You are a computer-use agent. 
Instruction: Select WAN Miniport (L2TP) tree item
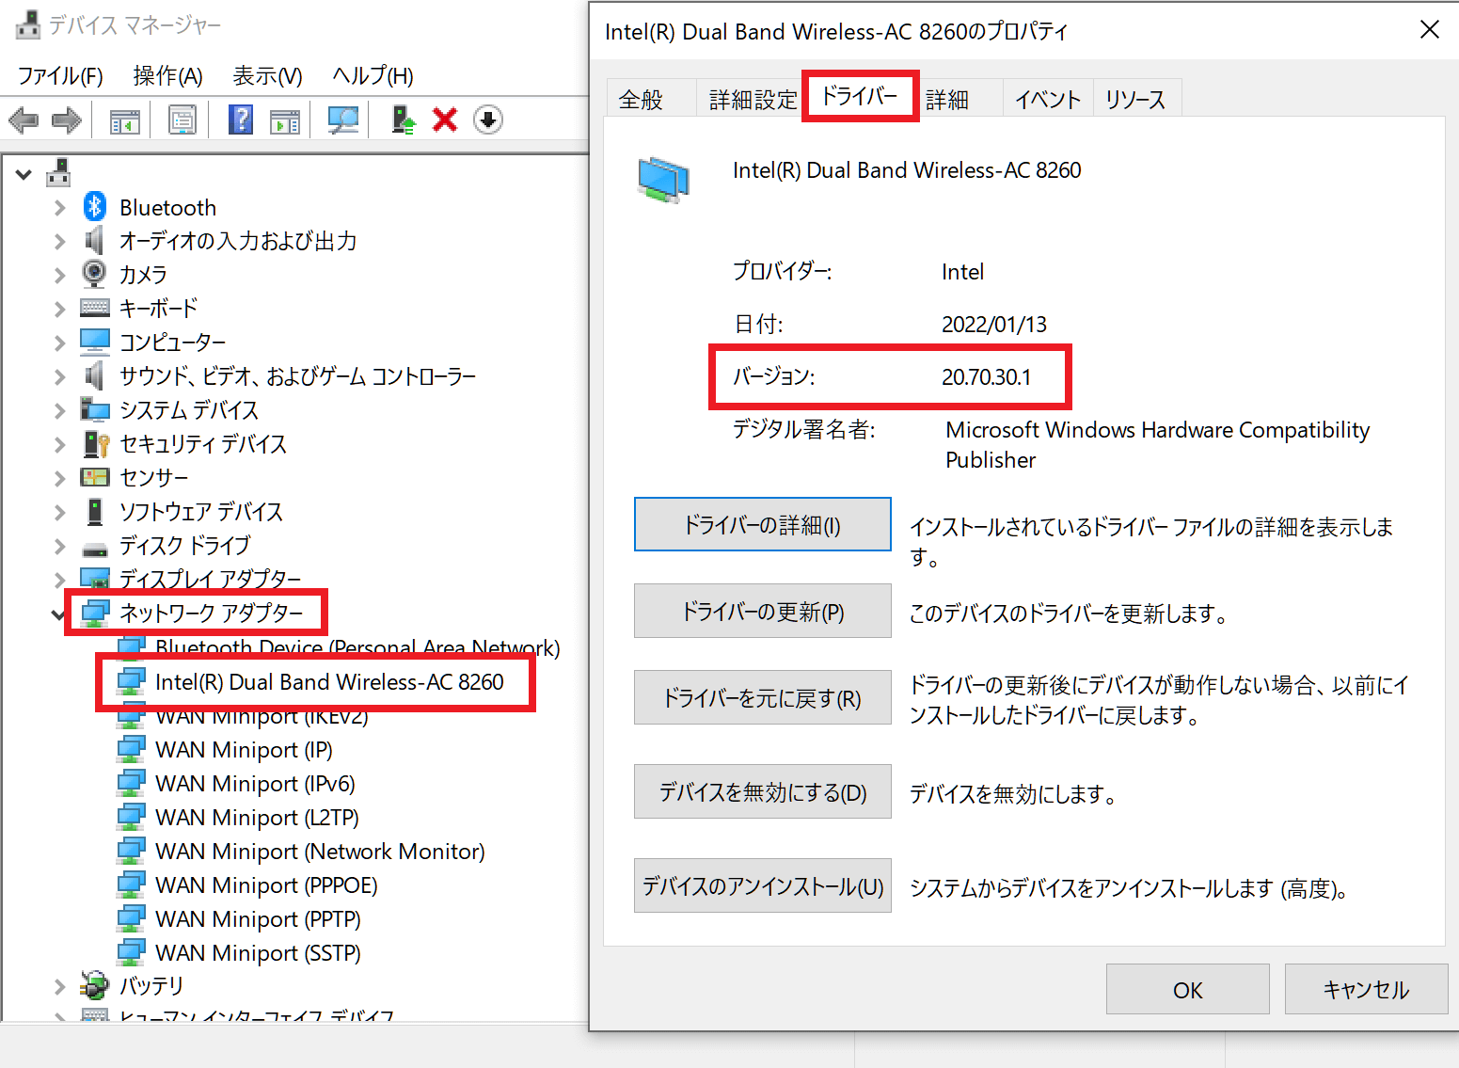click(257, 817)
